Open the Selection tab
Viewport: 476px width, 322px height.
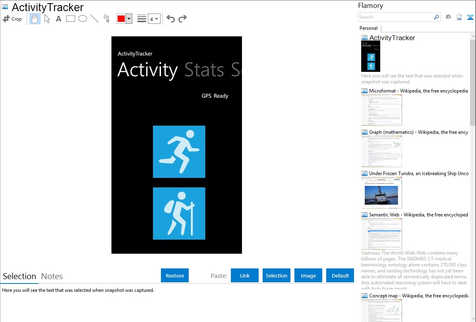coord(19,276)
